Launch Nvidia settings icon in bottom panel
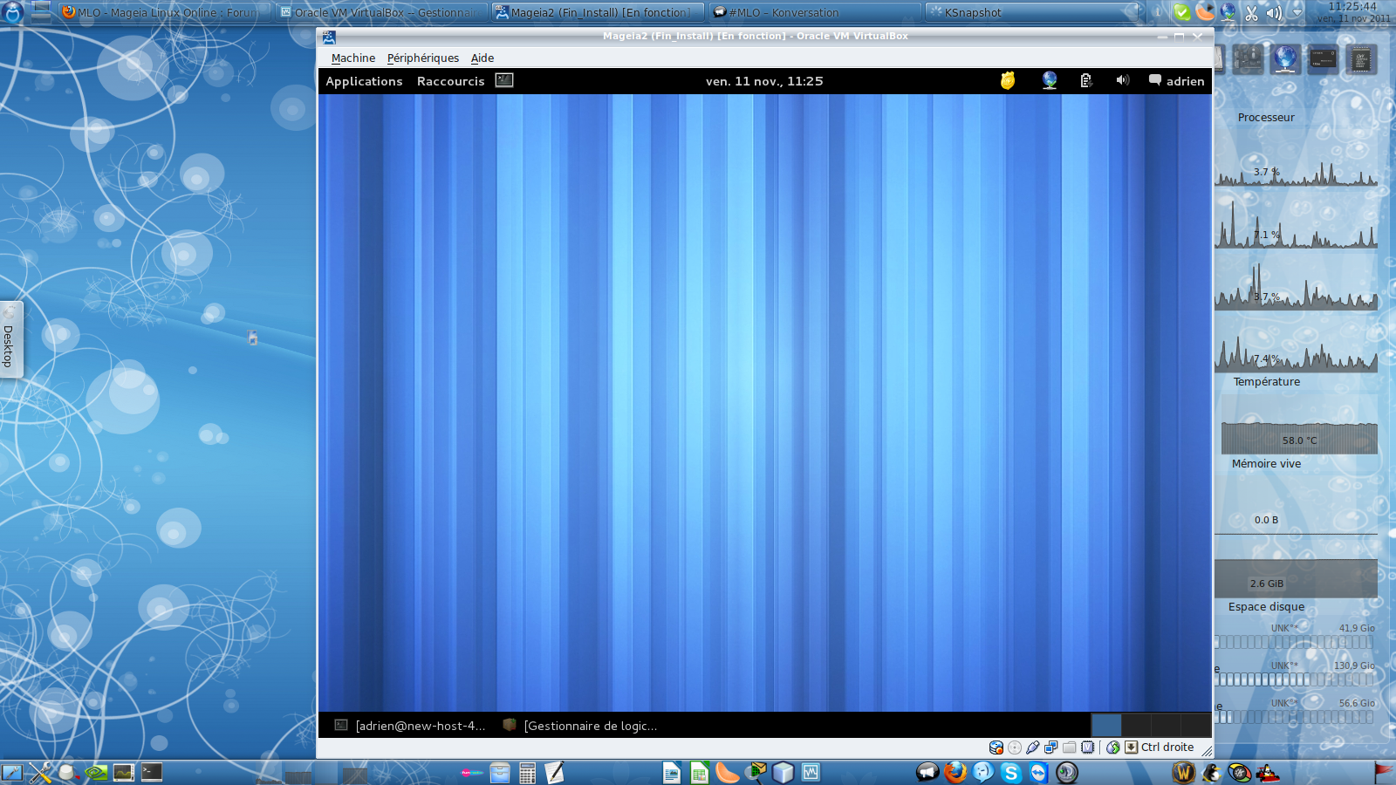Screen dimensions: 1396x785 coord(96,772)
